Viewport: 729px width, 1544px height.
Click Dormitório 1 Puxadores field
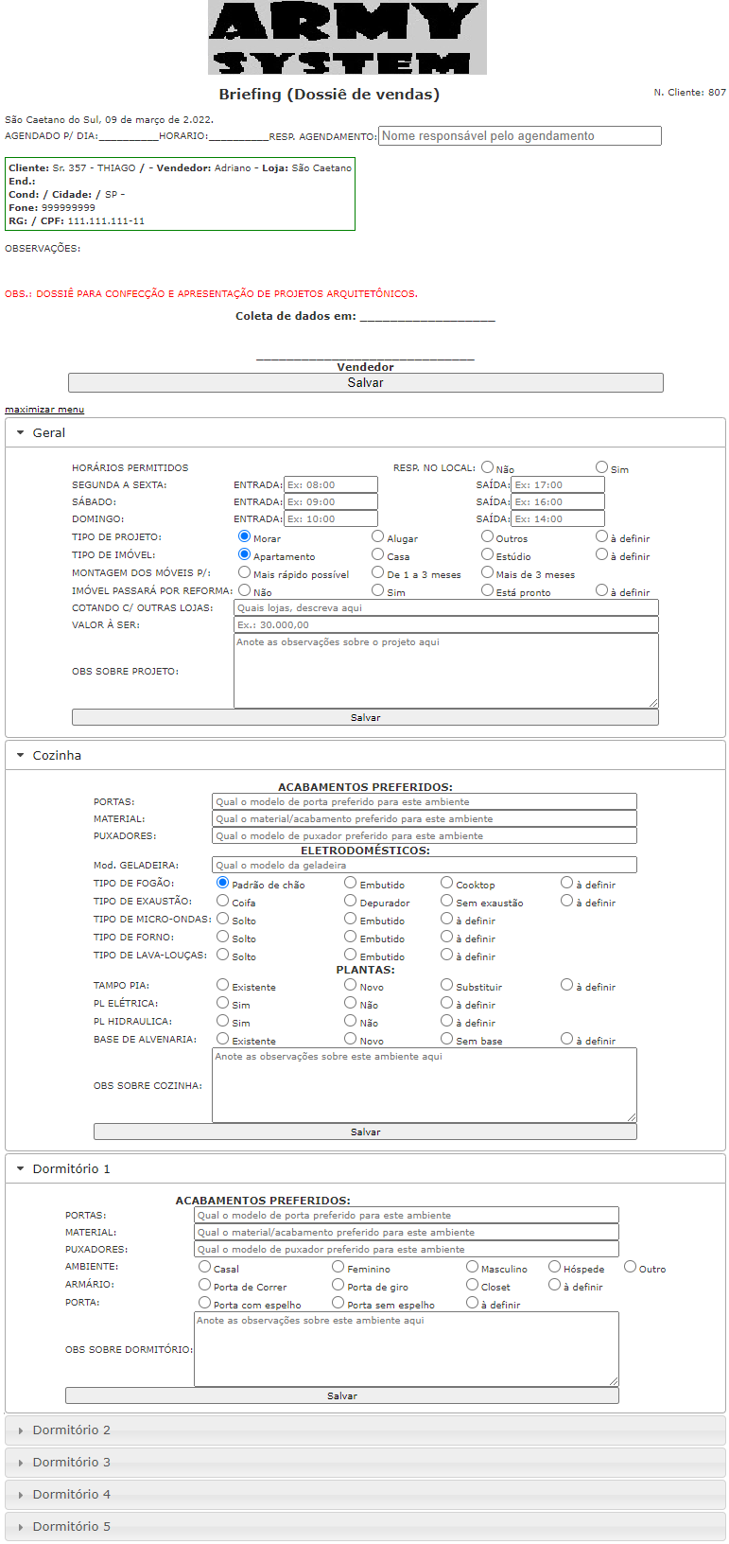(x=407, y=1249)
